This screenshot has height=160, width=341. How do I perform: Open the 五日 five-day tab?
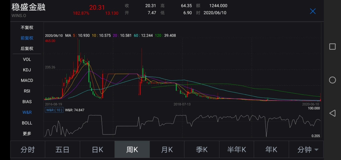[62, 149]
